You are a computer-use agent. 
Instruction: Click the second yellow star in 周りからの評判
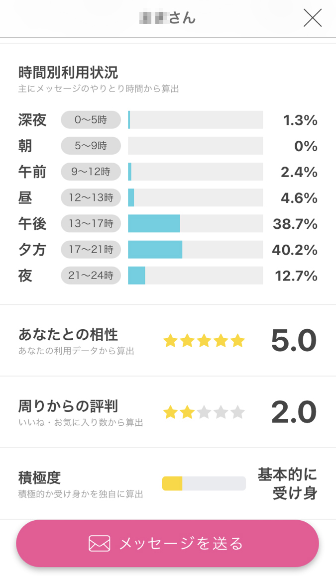pos(188,412)
